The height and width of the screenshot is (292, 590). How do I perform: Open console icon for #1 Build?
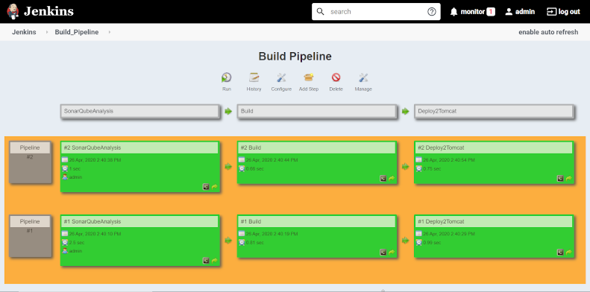tap(383, 253)
